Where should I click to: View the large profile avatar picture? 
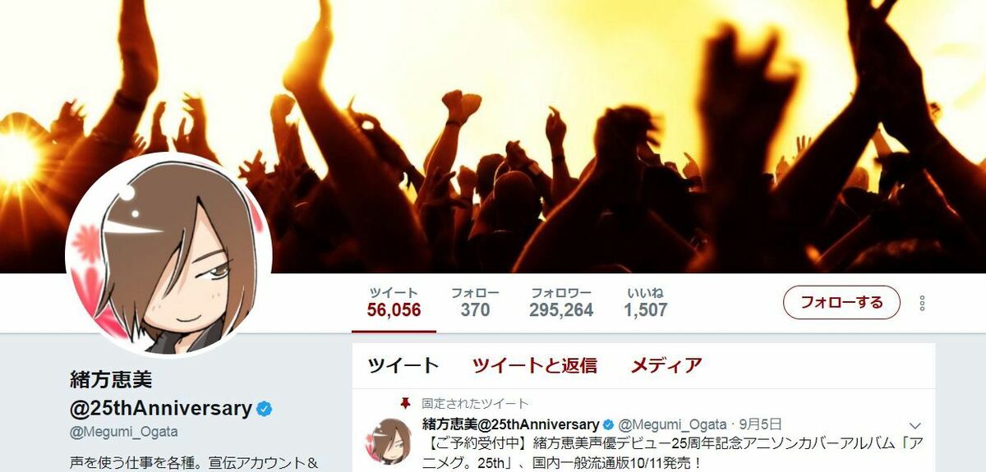pyautogui.click(x=168, y=255)
